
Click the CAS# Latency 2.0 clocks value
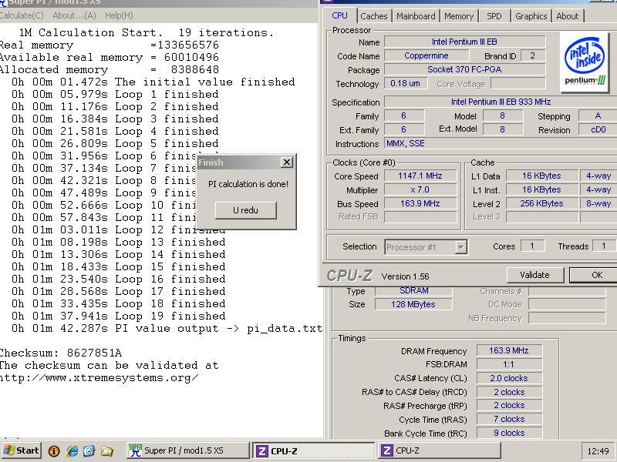[x=509, y=378]
